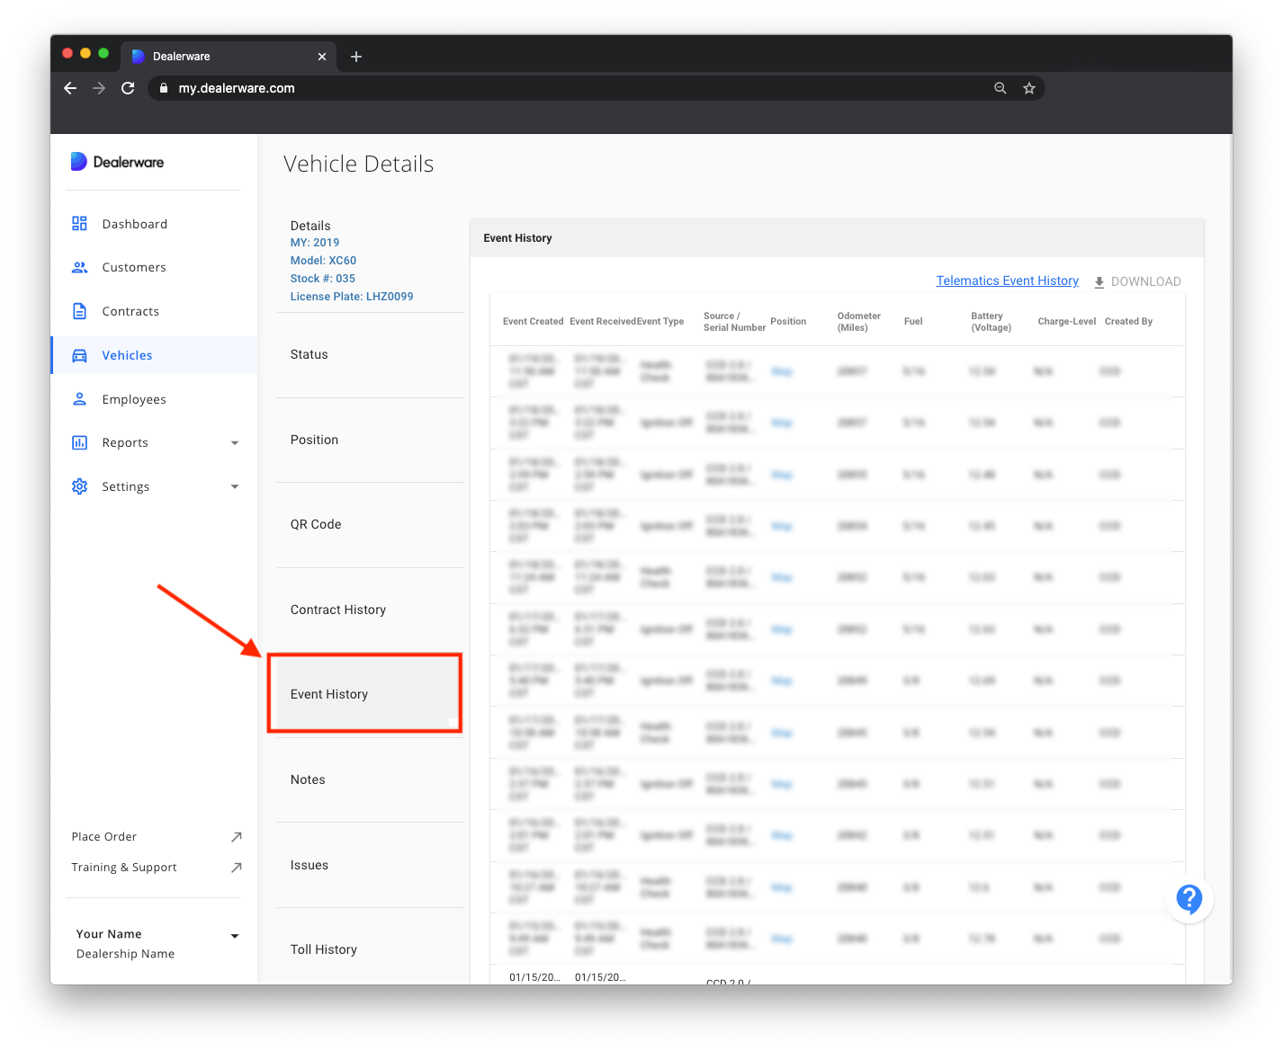Click the Source / Serial Number column header
This screenshot has width=1283, height=1051.
pyautogui.click(x=734, y=322)
